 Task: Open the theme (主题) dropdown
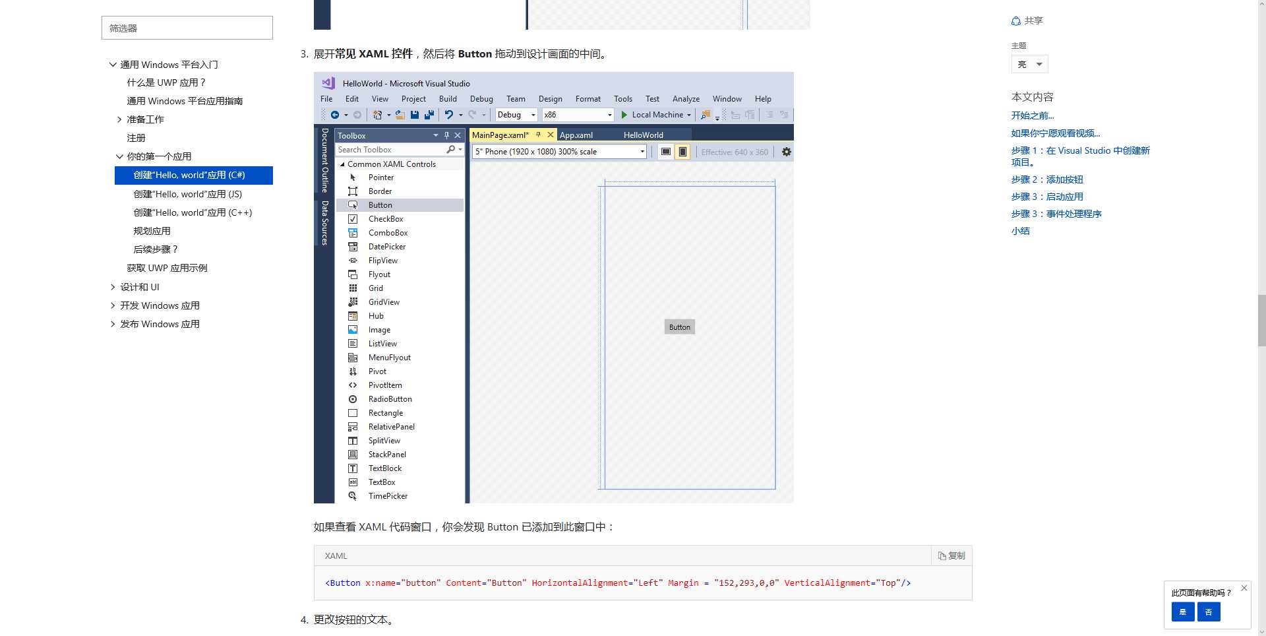[x=1029, y=64]
